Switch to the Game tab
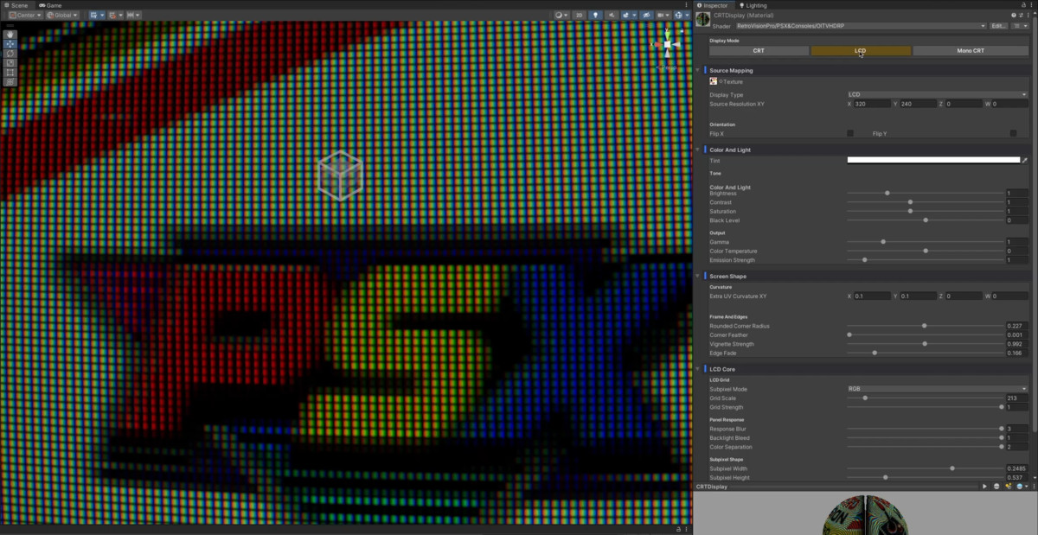1038x535 pixels. point(50,5)
